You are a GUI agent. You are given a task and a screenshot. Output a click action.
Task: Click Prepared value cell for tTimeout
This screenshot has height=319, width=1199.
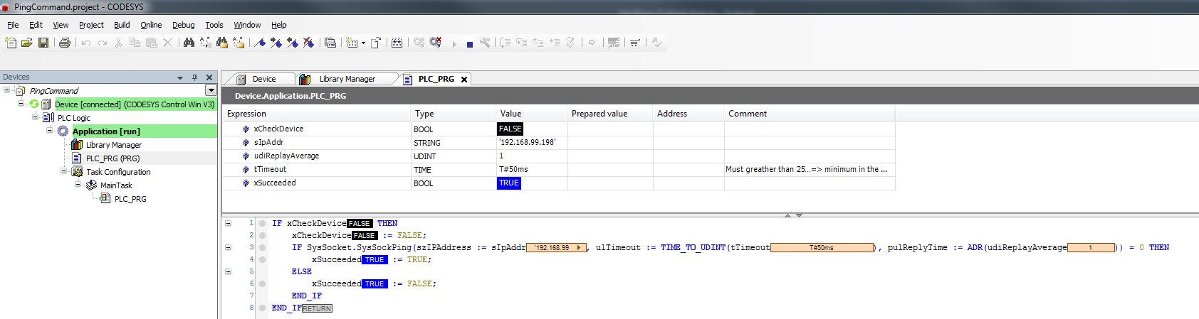[x=609, y=170]
